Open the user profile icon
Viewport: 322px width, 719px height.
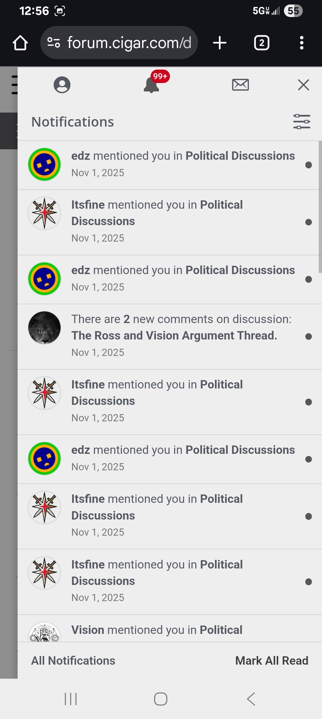(62, 85)
